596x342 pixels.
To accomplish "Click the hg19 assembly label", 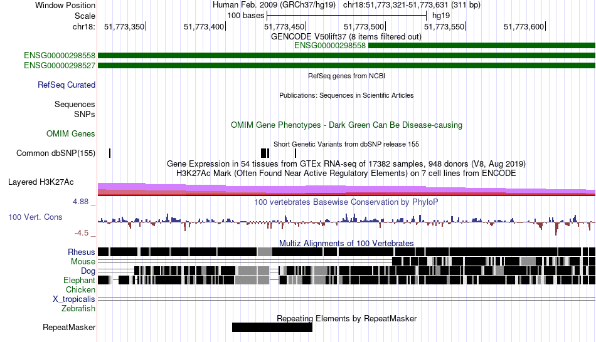I will 441,16.
